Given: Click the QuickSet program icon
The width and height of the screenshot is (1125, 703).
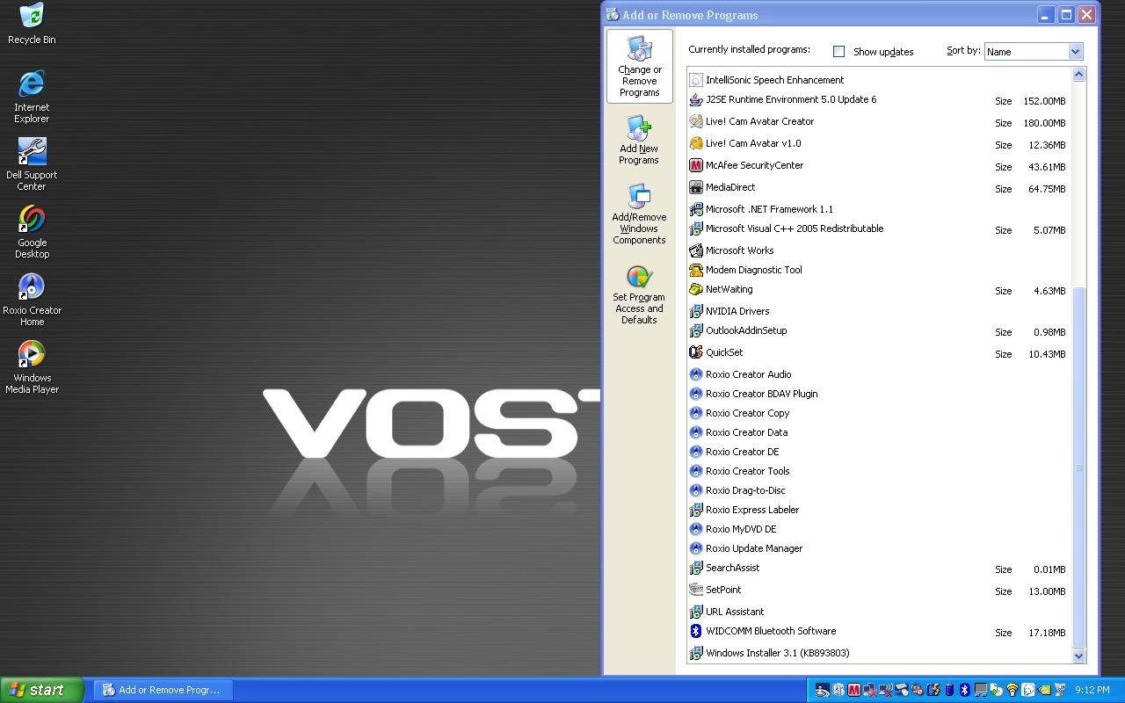Looking at the screenshot, I should (696, 353).
